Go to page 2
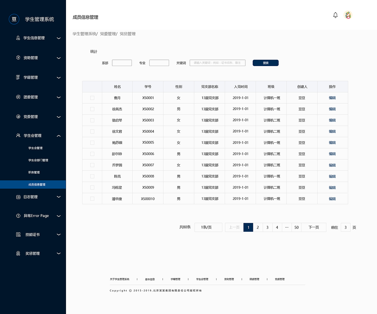Image resolution: width=377 pixels, height=314 pixels. click(x=258, y=227)
